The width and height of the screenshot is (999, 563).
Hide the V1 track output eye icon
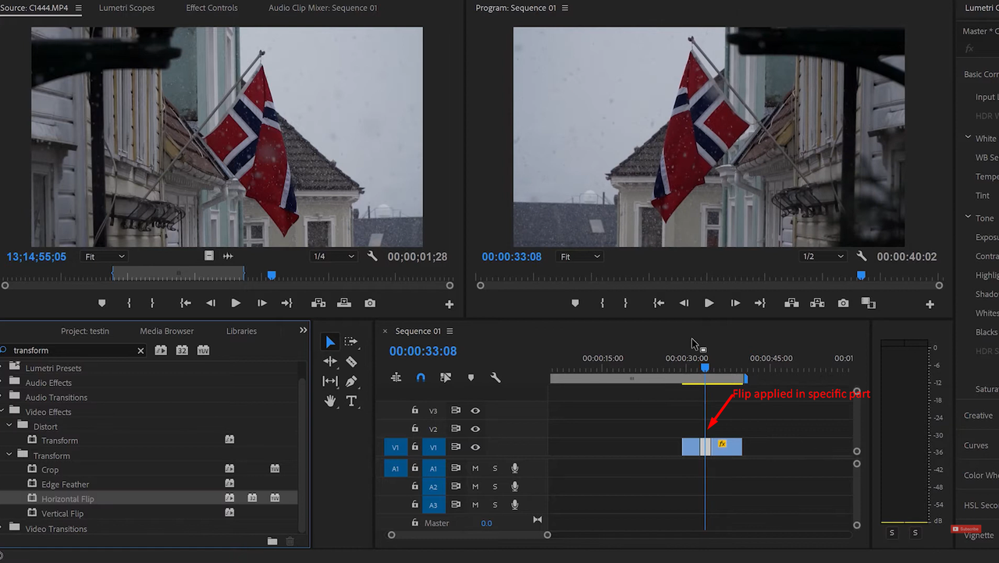[x=477, y=447]
